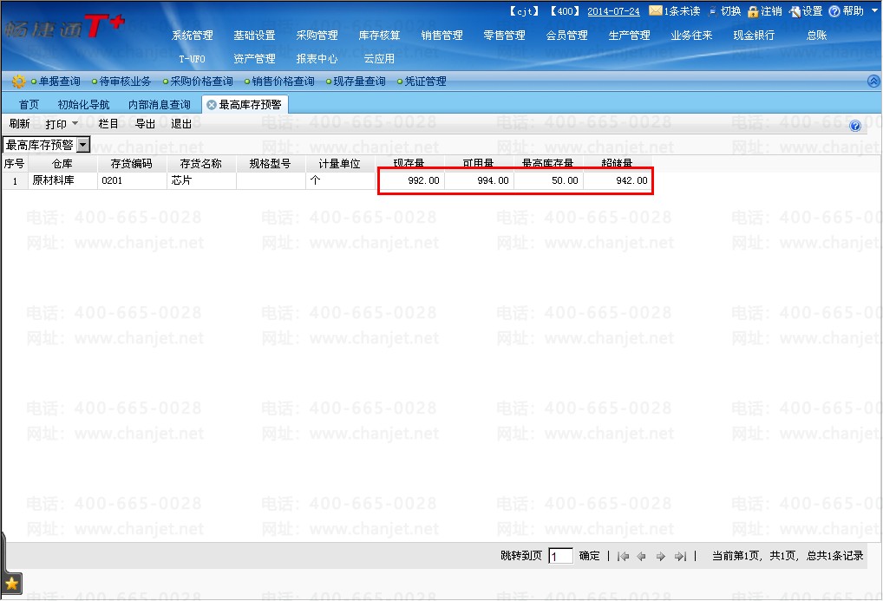Click the star favorites icon bottom-left

(x=12, y=585)
